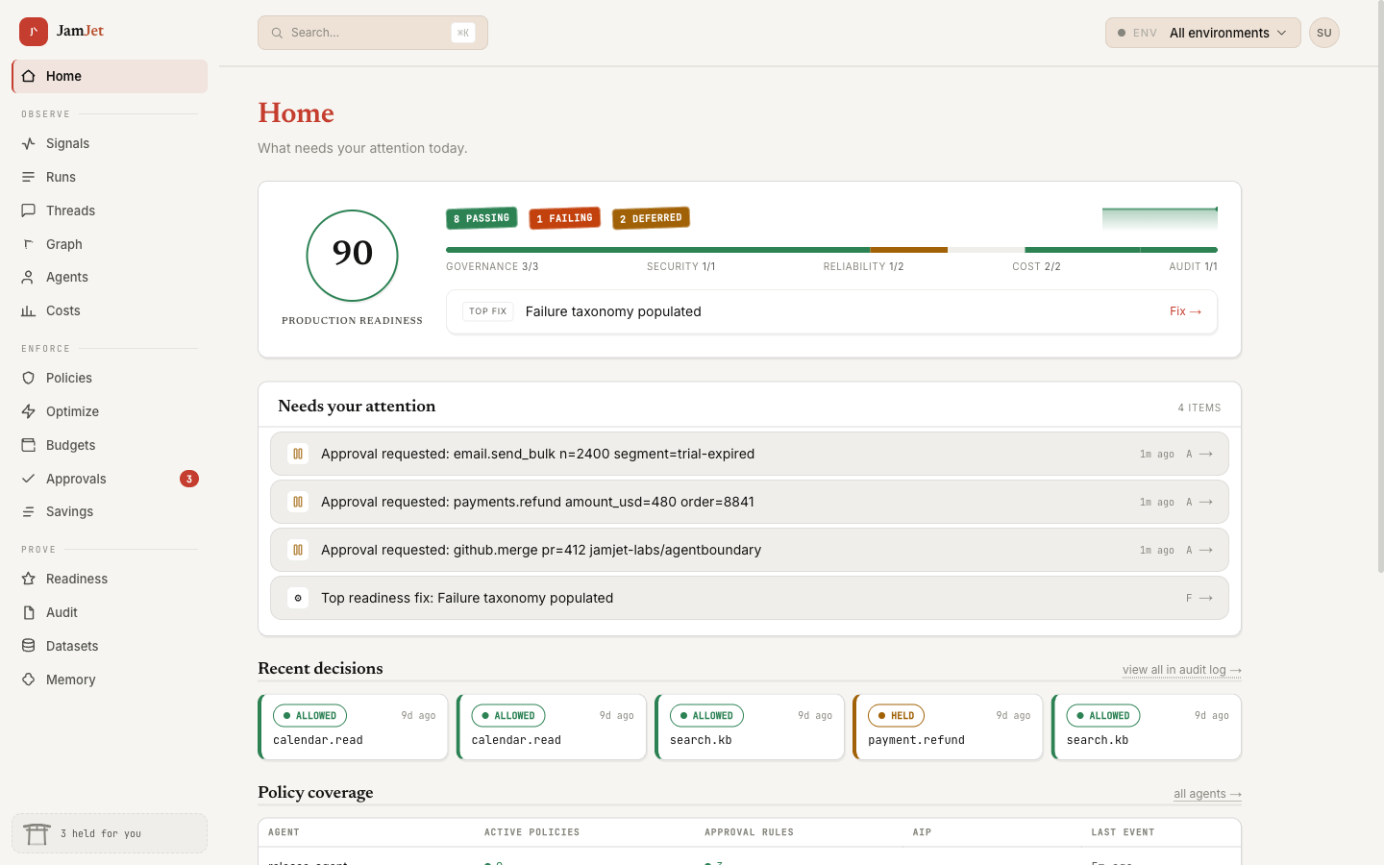Viewport: 1384px width, 865px height.
Task: Click the 90 production readiness score ring
Action: 353,256
